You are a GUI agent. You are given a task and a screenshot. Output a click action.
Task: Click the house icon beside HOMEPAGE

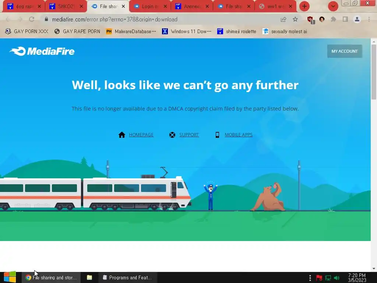tap(122, 135)
